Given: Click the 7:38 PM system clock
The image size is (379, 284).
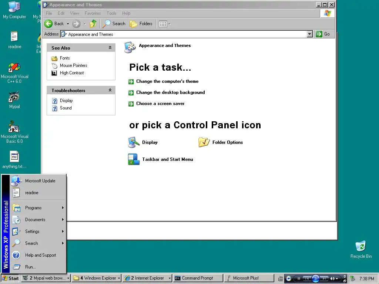Looking at the screenshot, I should pos(367,278).
